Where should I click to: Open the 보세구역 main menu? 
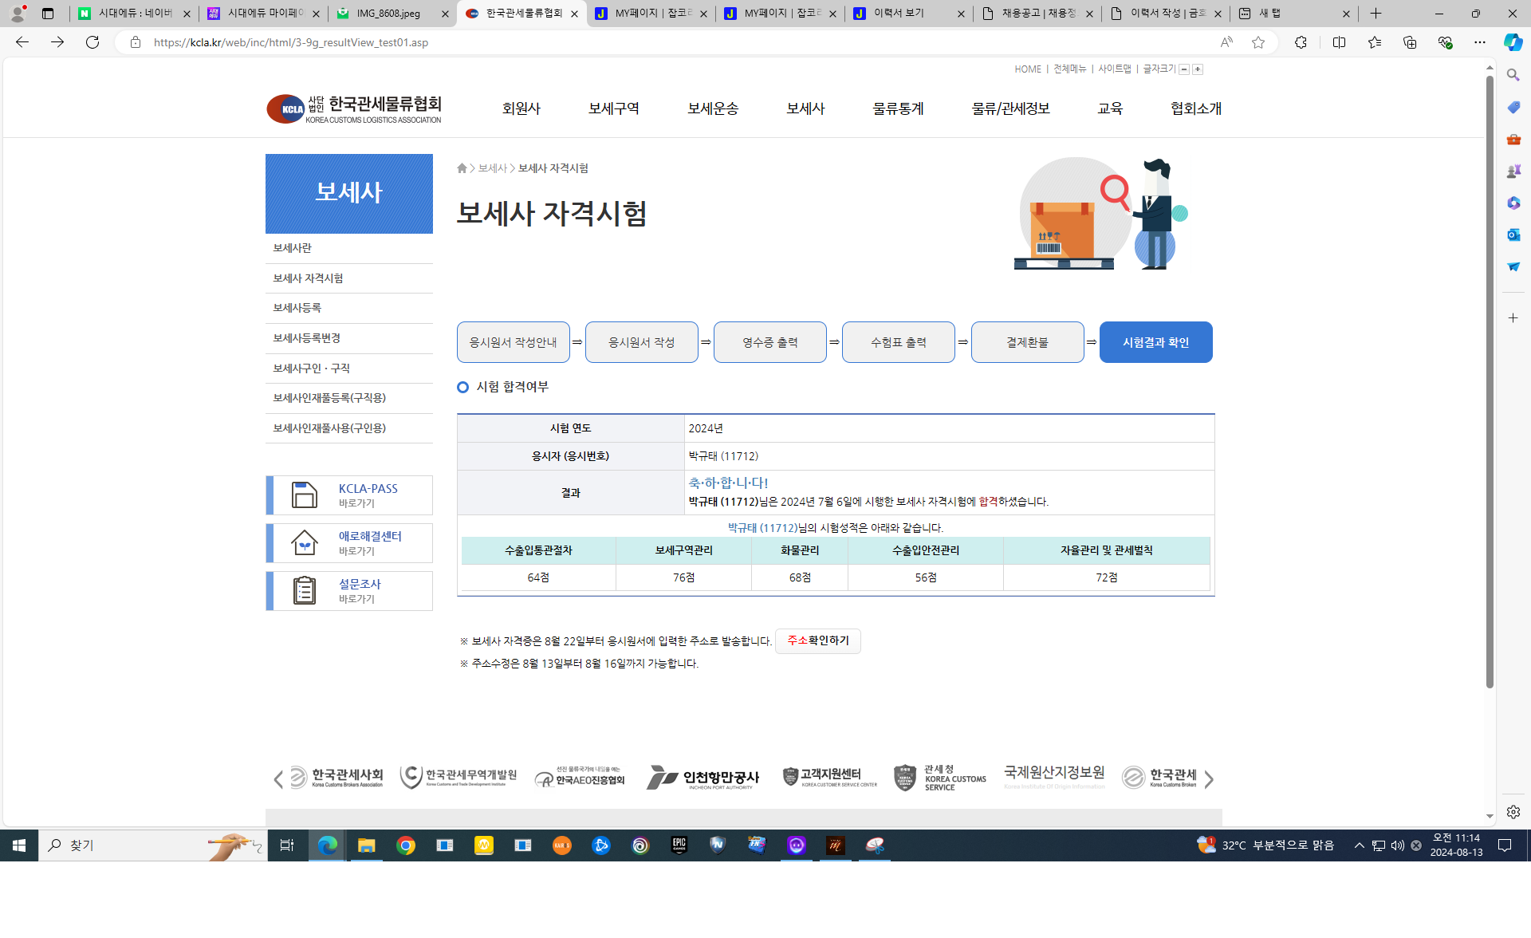(613, 108)
